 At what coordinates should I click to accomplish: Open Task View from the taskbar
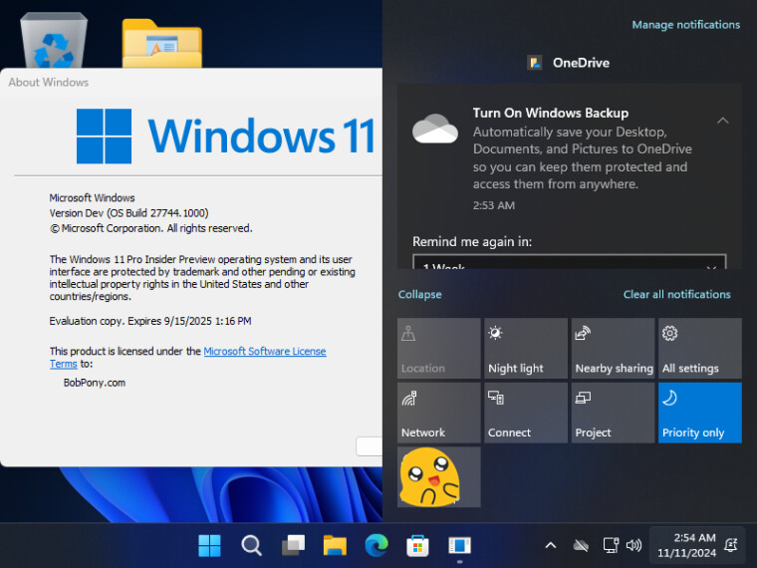pyautogui.click(x=293, y=546)
